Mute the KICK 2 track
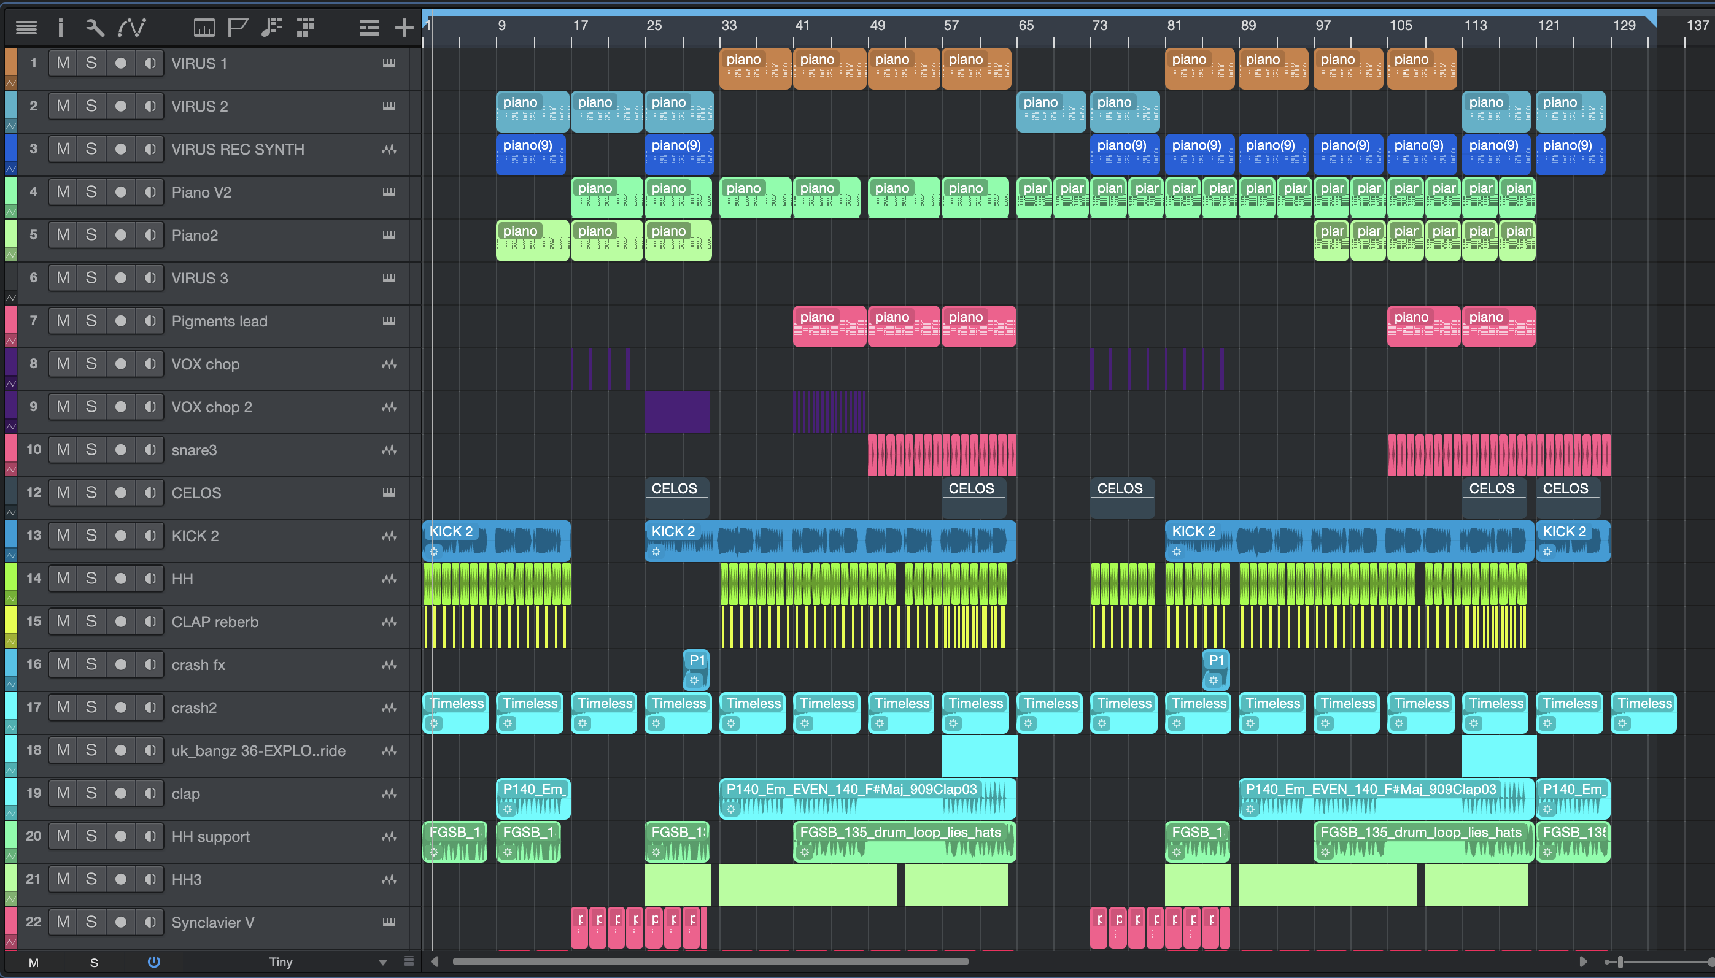 click(x=63, y=536)
